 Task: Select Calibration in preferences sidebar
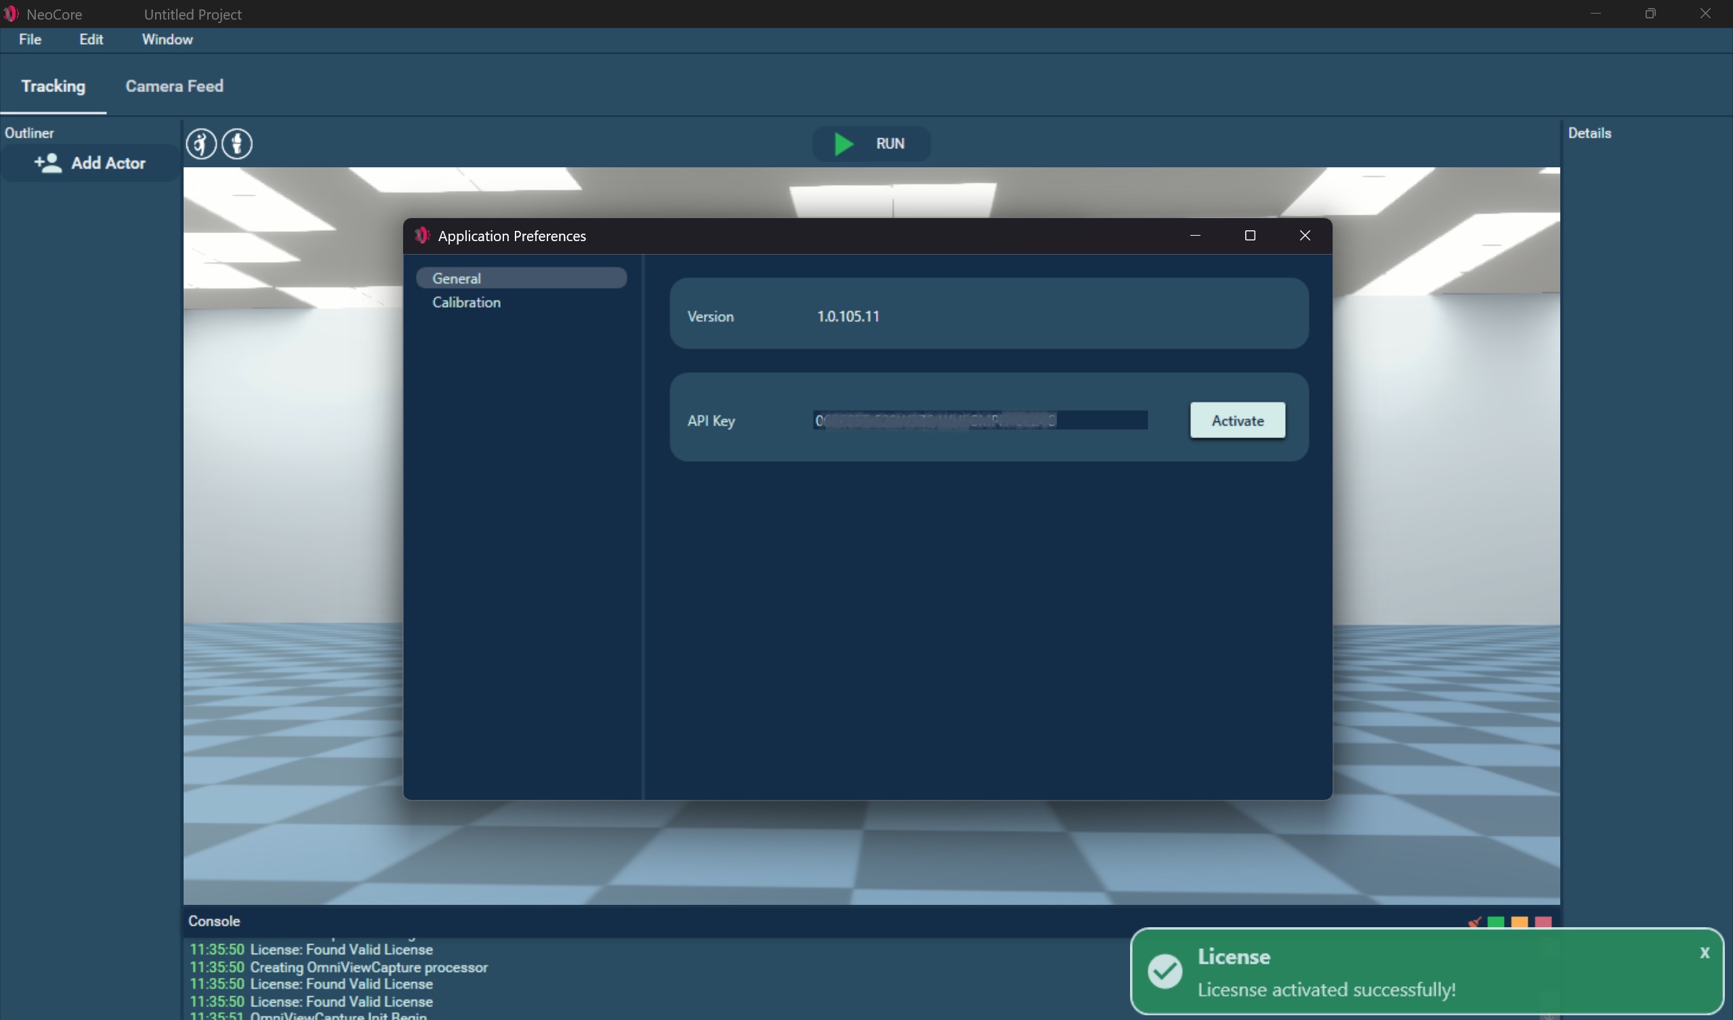tap(466, 303)
